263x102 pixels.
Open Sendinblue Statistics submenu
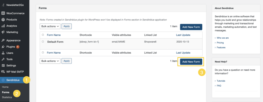(x=7, y=97)
